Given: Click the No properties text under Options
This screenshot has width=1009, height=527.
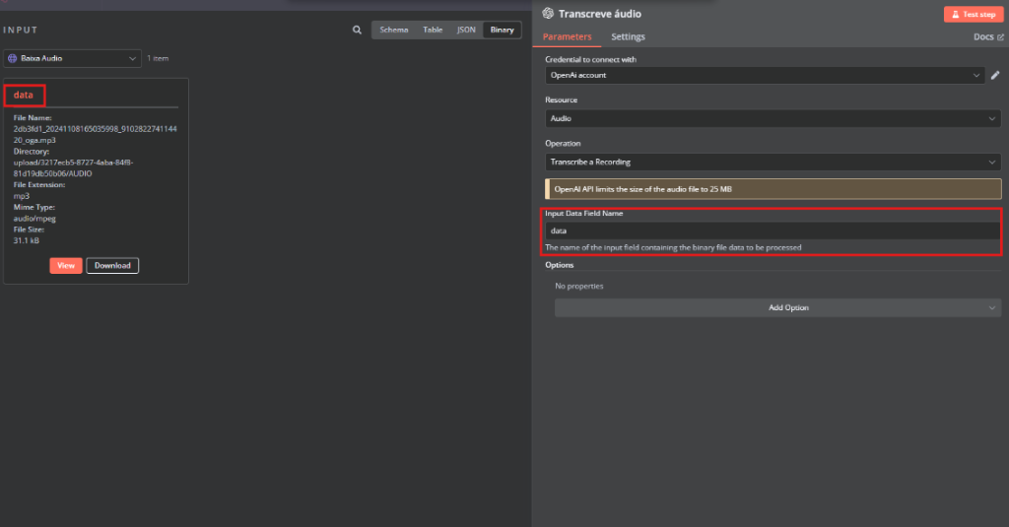Looking at the screenshot, I should pos(579,287).
